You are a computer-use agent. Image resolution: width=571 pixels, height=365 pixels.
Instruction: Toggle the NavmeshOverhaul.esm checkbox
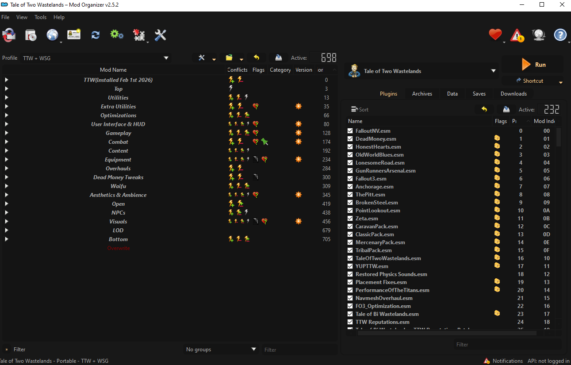(x=350, y=298)
